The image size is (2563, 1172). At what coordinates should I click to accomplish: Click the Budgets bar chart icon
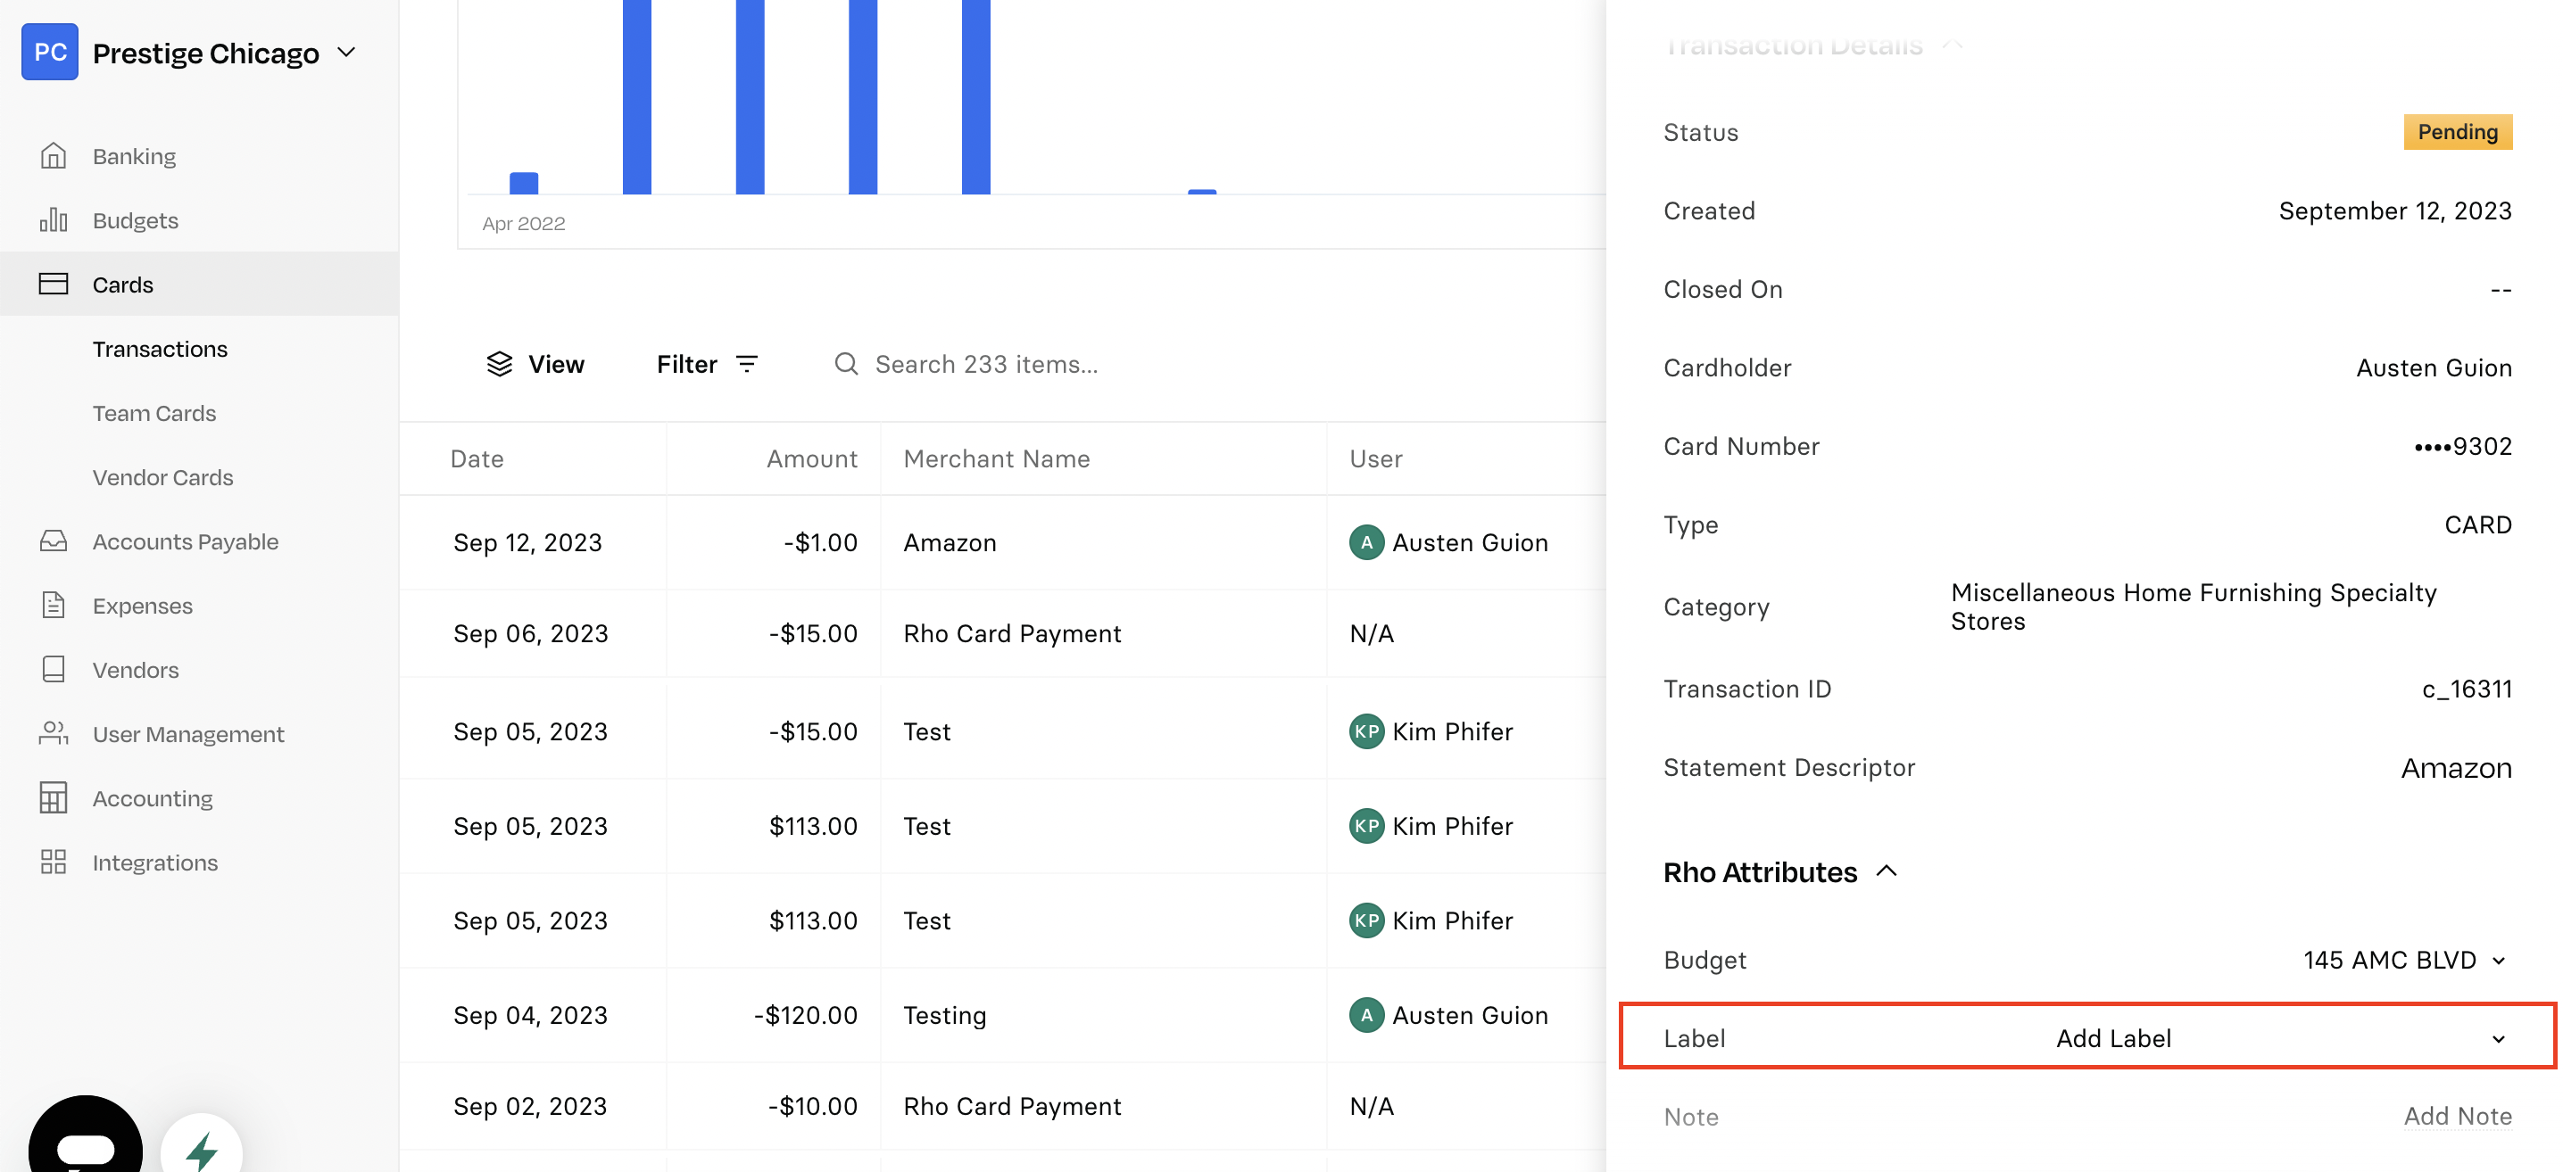[x=54, y=219]
